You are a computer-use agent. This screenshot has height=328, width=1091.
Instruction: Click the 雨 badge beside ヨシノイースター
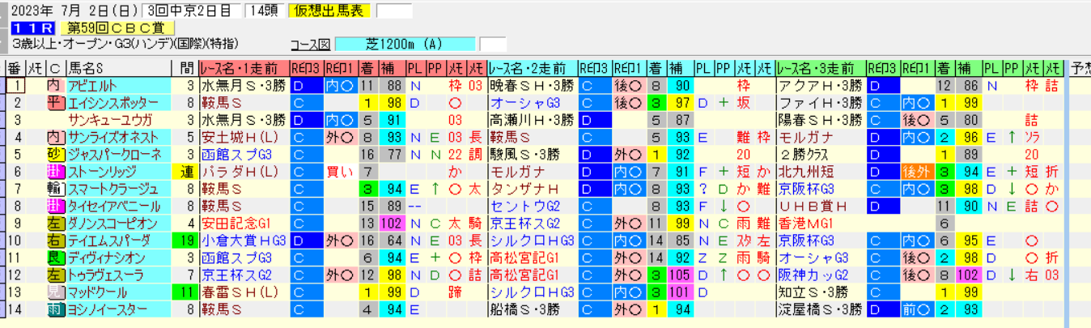(54, 309)
